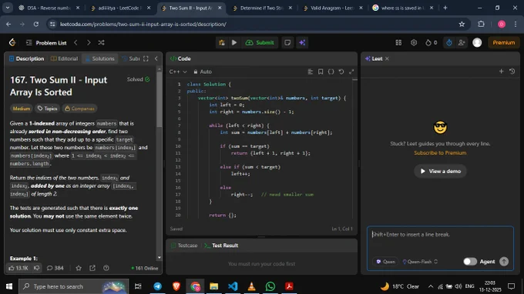
Task: Expand the Qwen-Flash model selector
Action: tap(420, 262)
